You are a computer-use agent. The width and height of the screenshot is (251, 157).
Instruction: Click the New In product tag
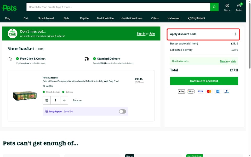pyautogui.click(x=129, y=156)
